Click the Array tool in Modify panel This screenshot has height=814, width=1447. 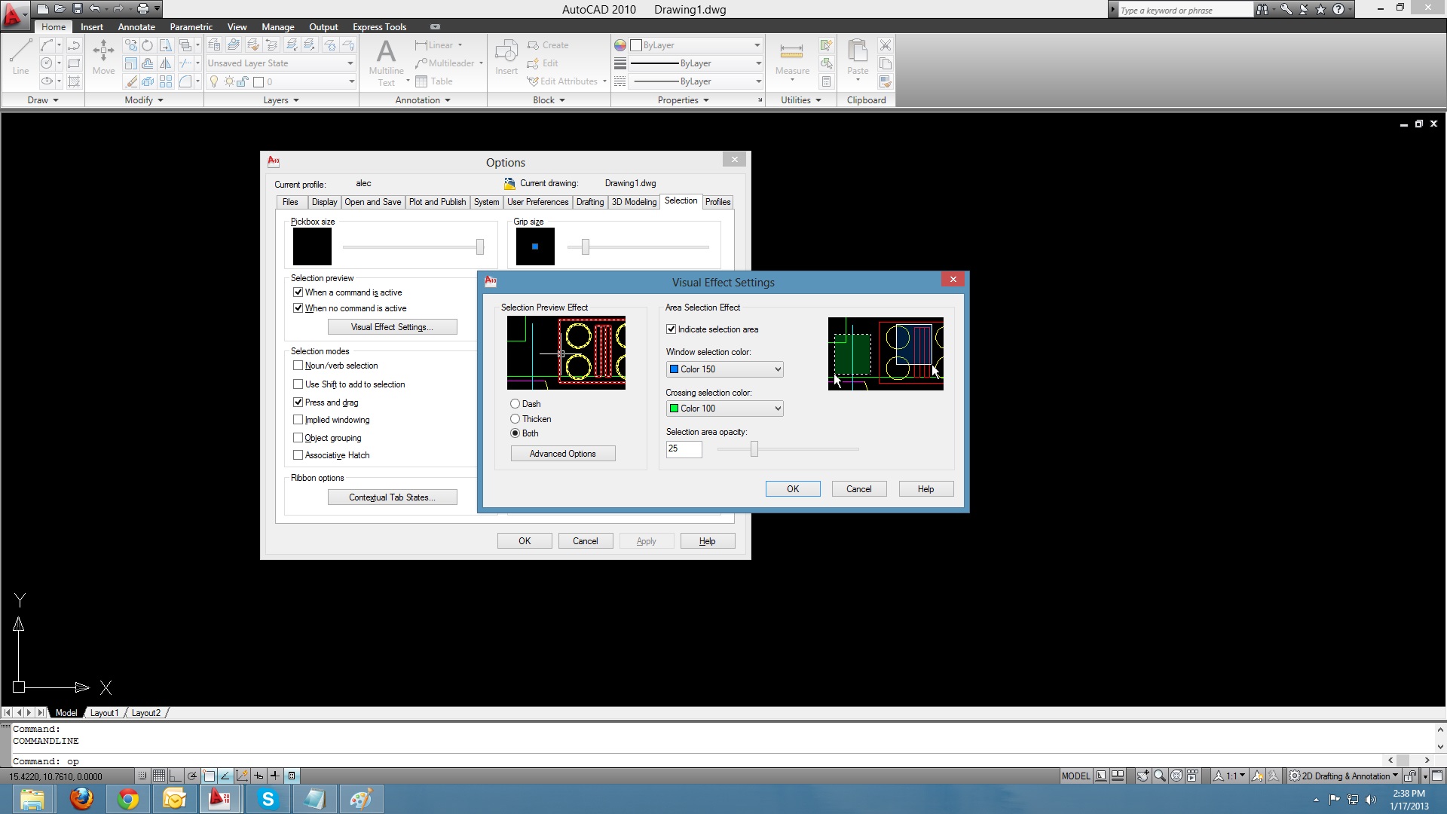click(165, 81)
